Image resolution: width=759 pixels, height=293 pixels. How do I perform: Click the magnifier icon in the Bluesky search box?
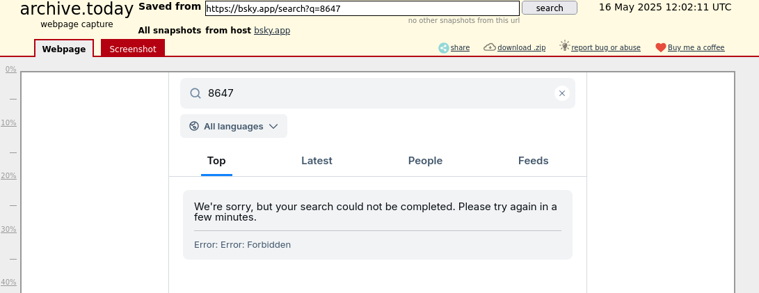click(195, 93)
